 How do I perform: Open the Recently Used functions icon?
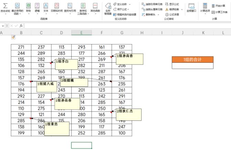coord(17,6)
